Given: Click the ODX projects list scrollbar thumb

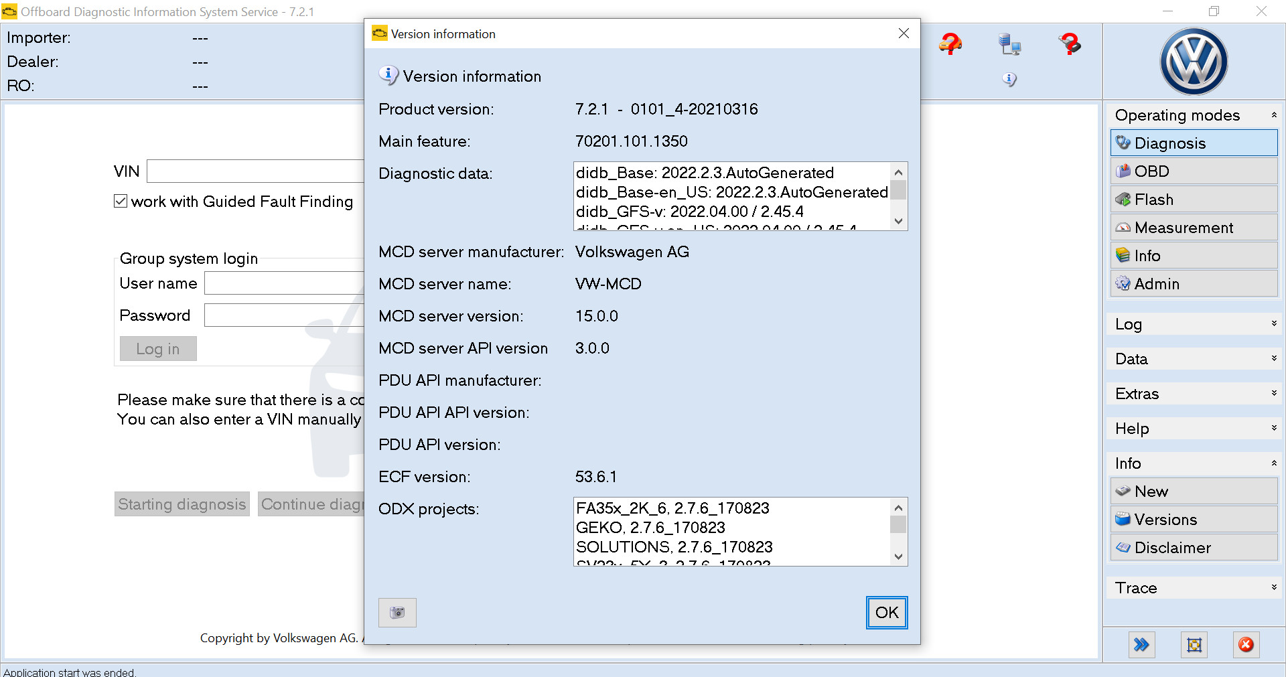Looking at the screenshot, I should tap(898, 524).
